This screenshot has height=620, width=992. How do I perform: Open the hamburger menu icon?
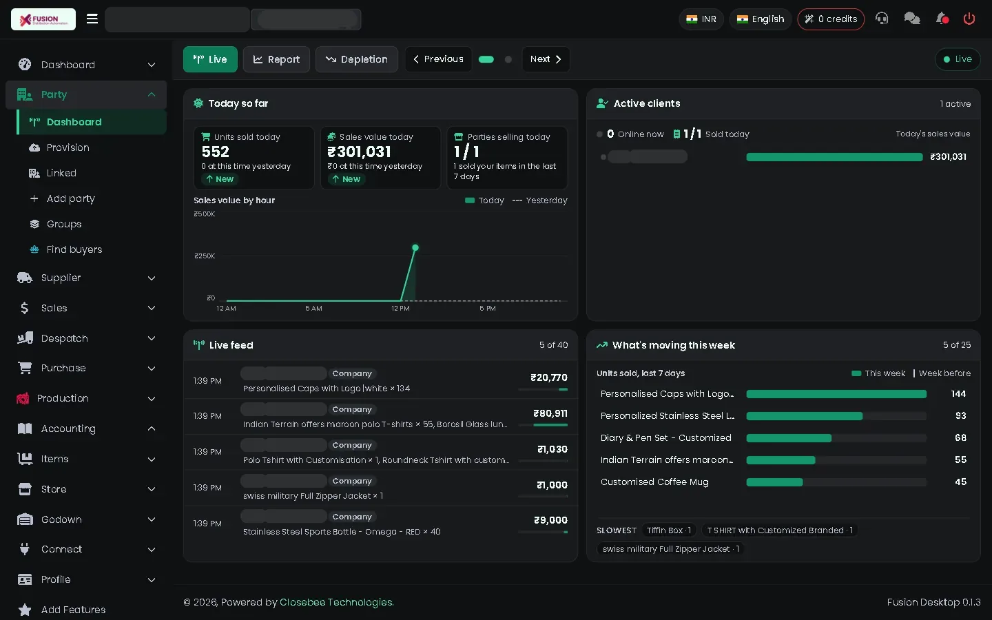(x=92, y=19)
